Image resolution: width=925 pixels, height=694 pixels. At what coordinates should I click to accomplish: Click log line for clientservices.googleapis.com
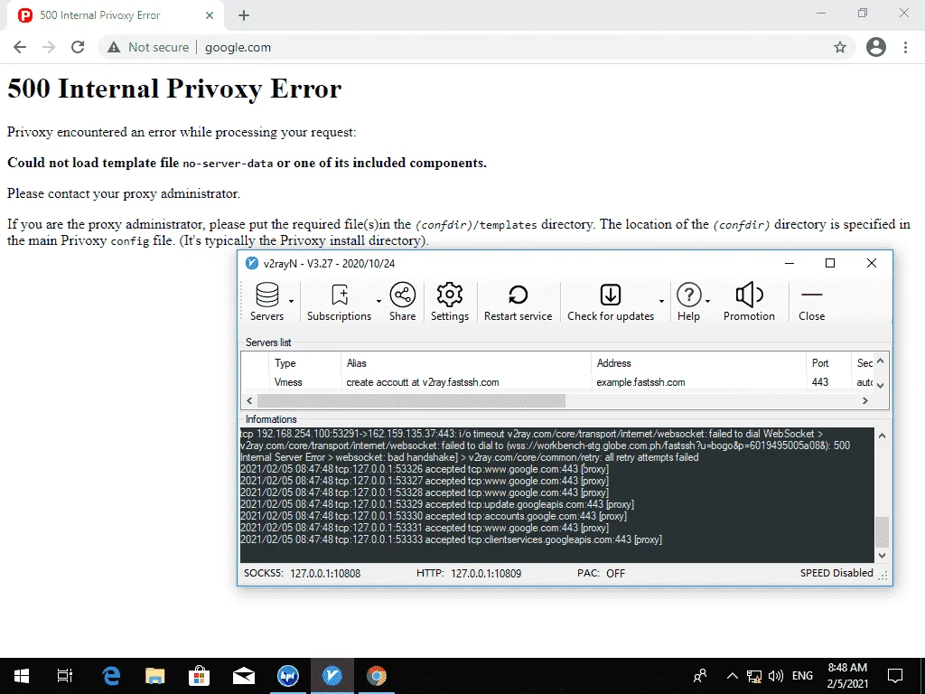tap(452, 539)
